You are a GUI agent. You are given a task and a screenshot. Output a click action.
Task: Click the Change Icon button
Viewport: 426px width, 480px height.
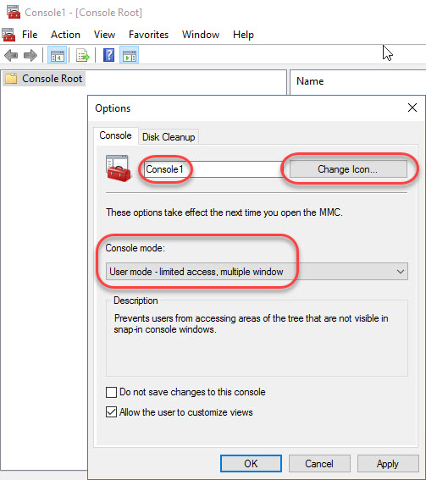pyautogui.click(x=348, y=169)
